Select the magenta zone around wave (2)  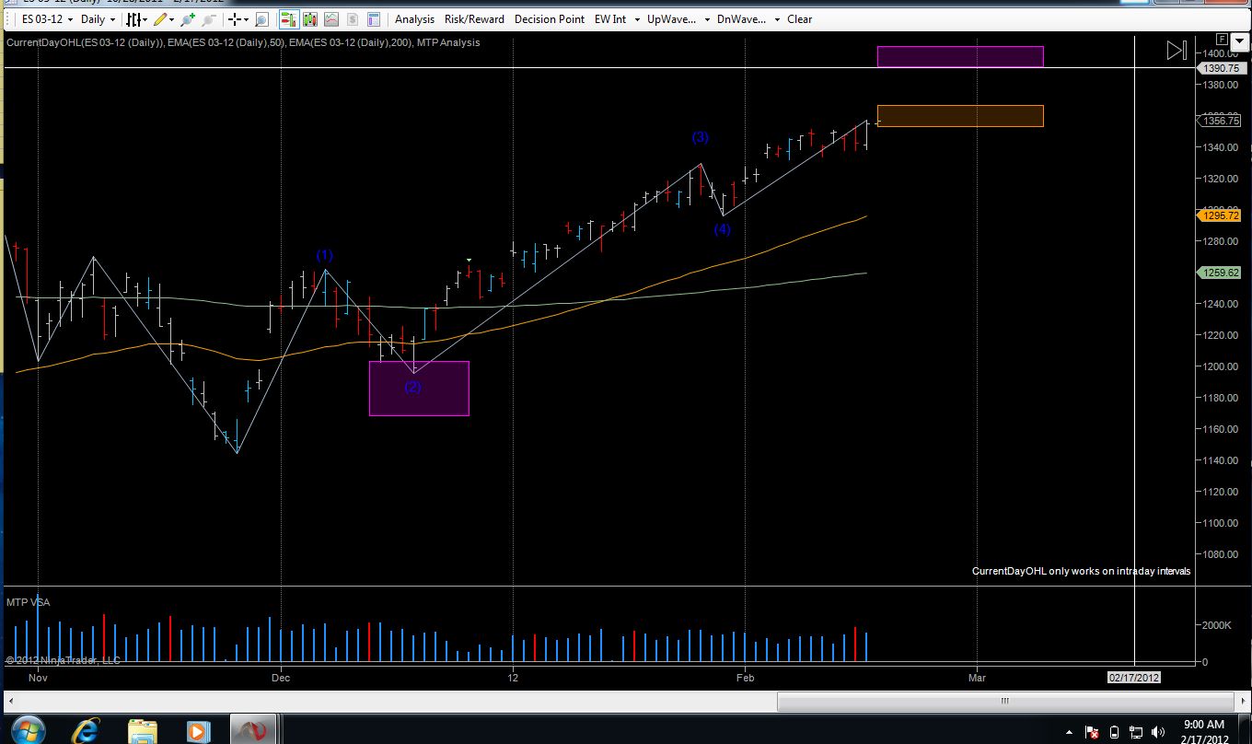coord(419,389)
